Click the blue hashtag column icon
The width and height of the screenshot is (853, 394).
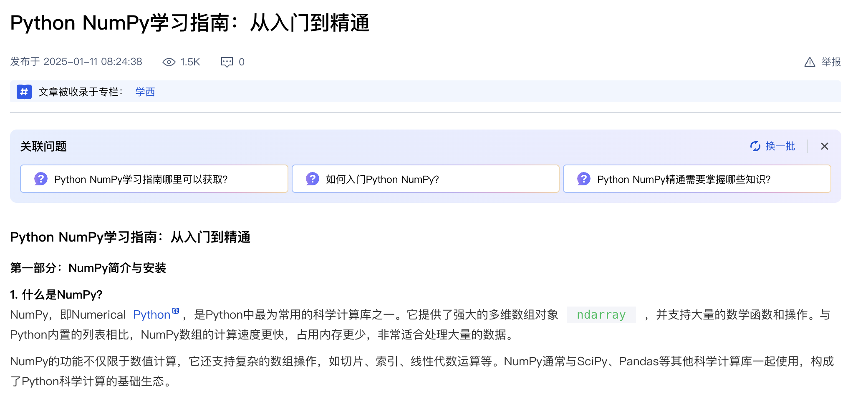point(24,92)
